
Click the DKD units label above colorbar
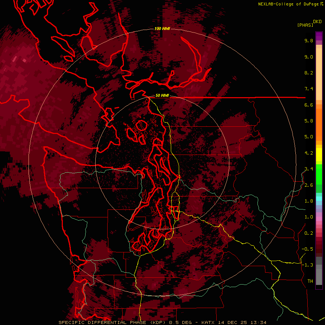[317, 22]
